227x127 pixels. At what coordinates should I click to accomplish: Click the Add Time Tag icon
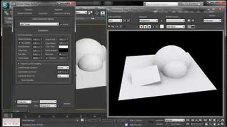point(126,125)
